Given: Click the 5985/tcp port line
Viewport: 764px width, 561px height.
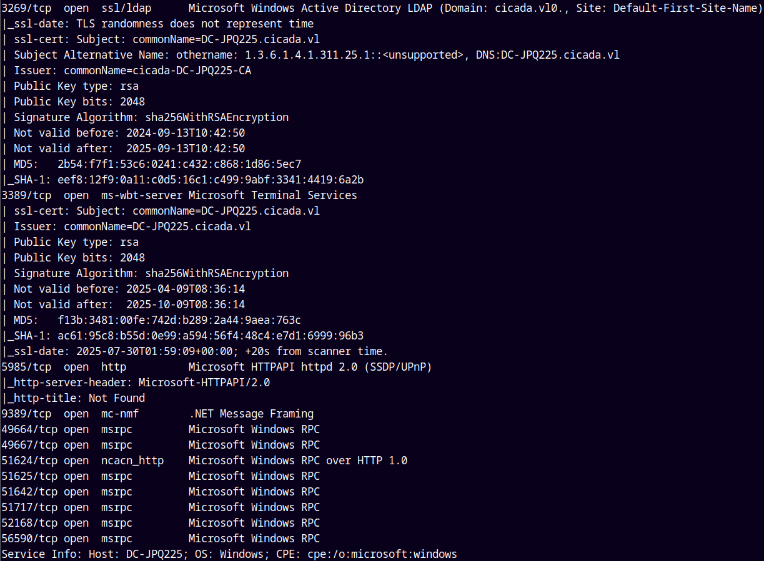Looking at the screenshot, I should 26,367.
